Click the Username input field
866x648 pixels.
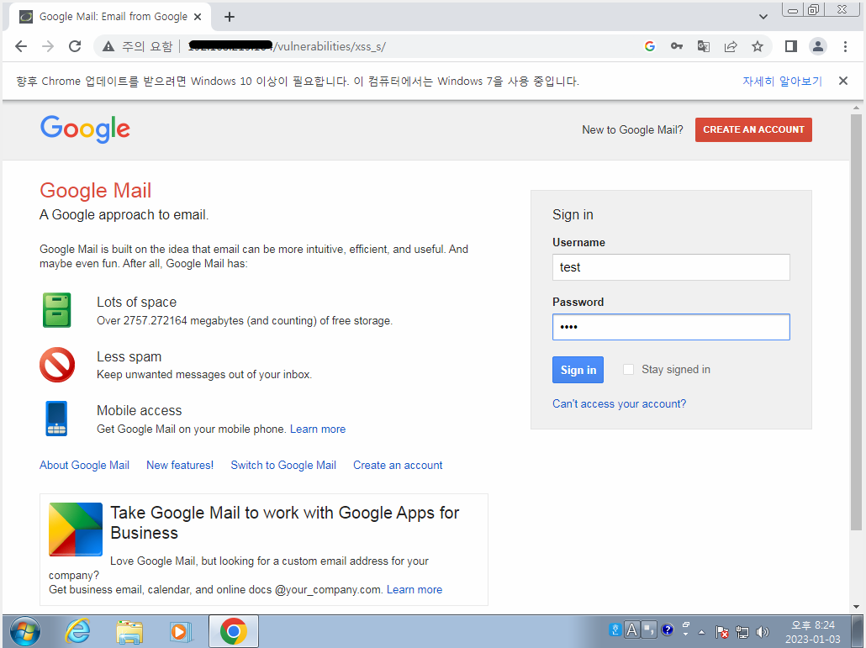coord(671,267)
